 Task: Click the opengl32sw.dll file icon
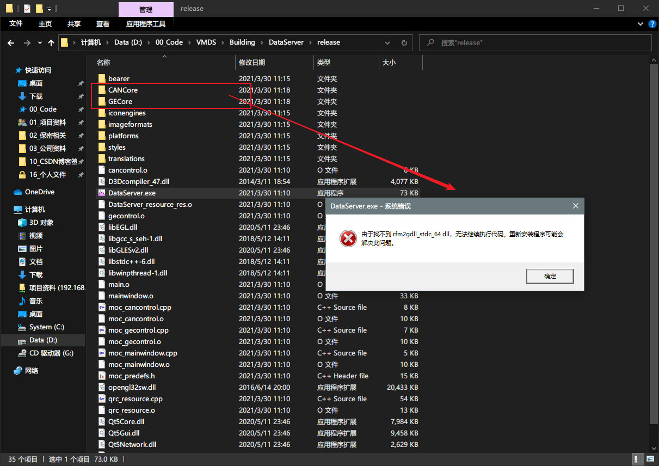point(102,387)
